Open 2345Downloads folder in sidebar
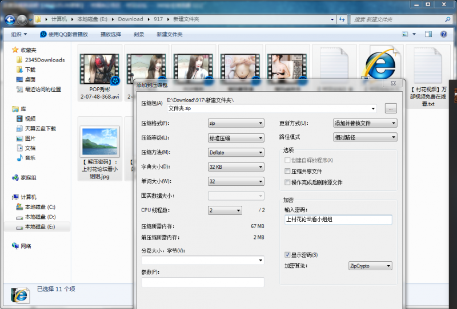457x309 pixels. click(43, 60)
